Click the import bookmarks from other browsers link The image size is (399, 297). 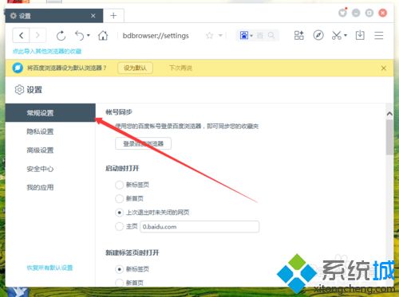47,51
